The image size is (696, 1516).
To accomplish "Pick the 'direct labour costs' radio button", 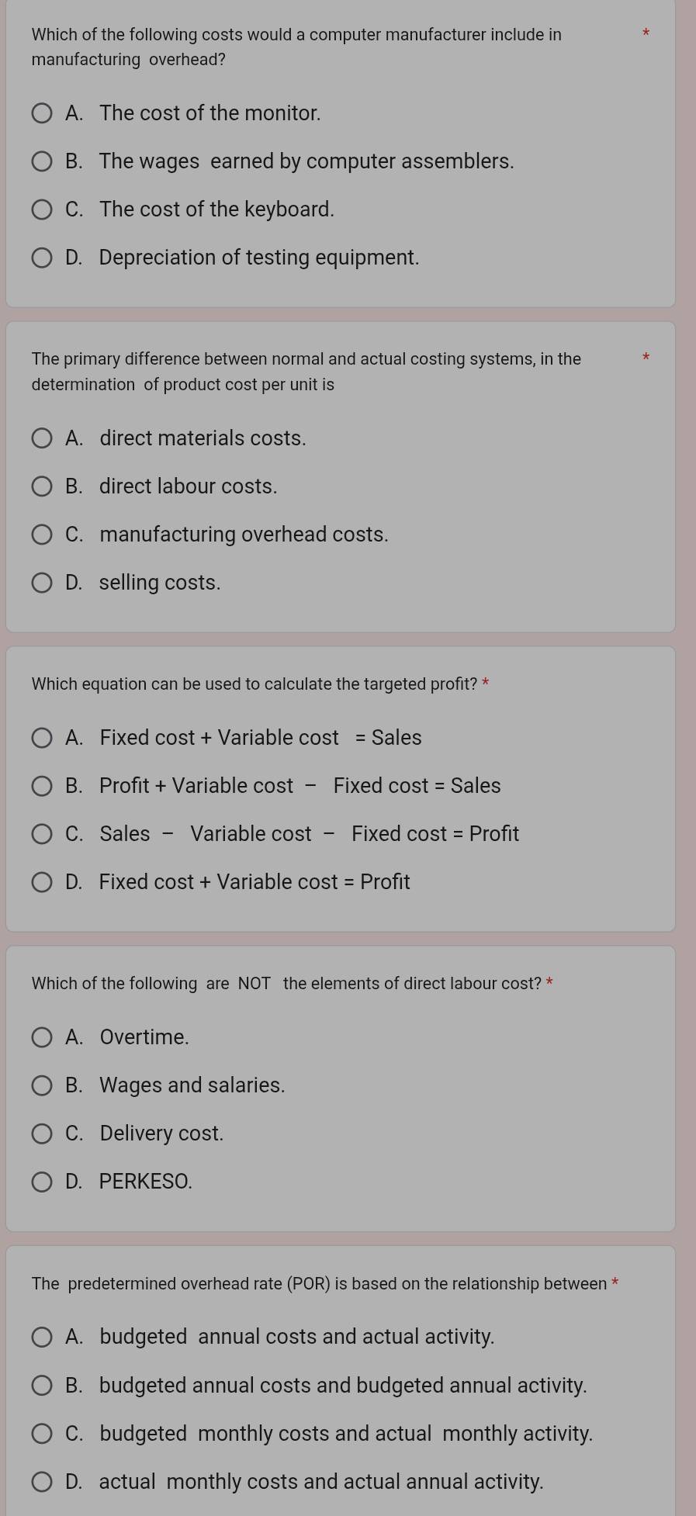I will (42, 486).
